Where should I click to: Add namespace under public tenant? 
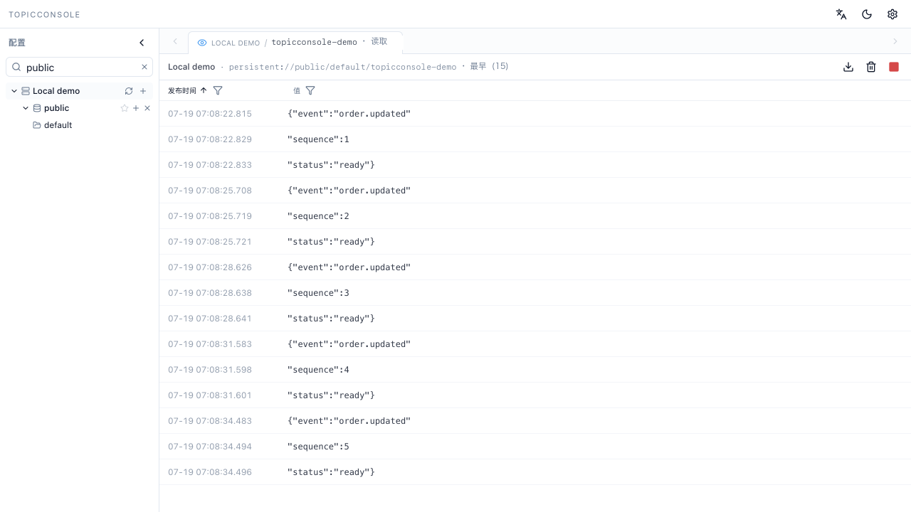pos(136,108)
